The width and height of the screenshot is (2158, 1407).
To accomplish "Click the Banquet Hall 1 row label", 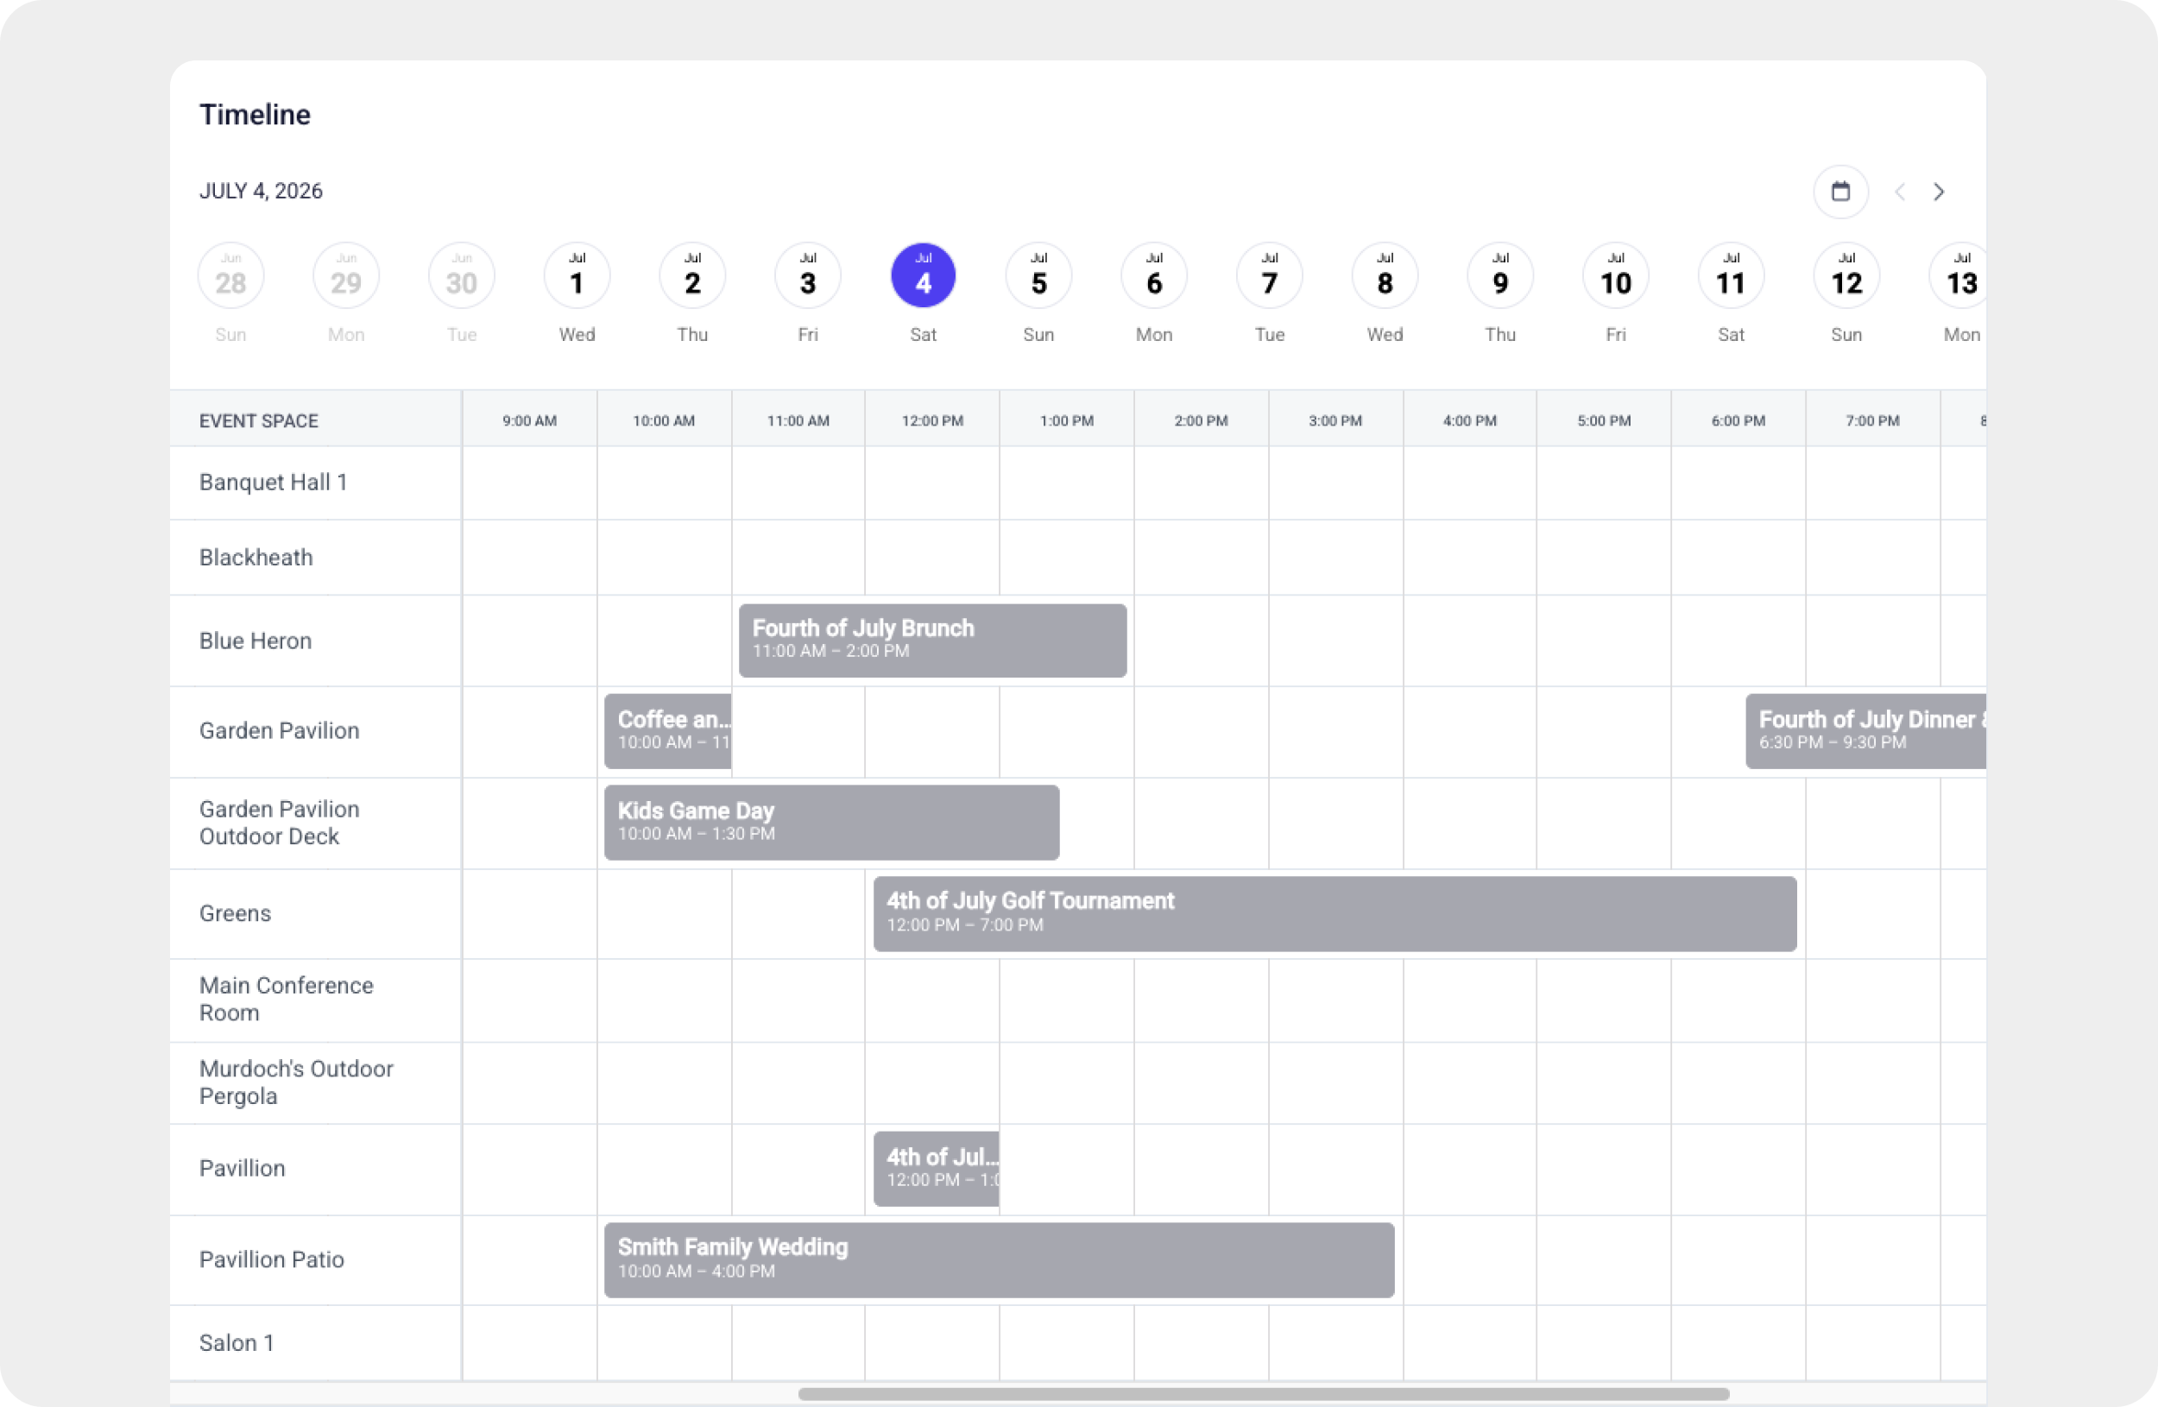I will pos(273,483).
